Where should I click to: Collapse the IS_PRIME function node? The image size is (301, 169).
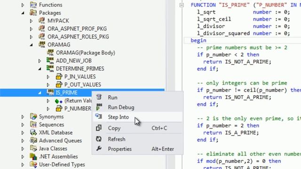(40, 93)
